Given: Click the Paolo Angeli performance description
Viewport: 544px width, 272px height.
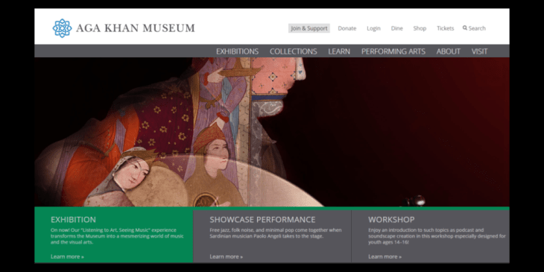Looking at the screenshot, I should 276,233.
